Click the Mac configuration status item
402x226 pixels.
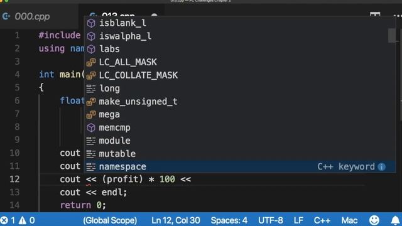[x=349, y=220]
